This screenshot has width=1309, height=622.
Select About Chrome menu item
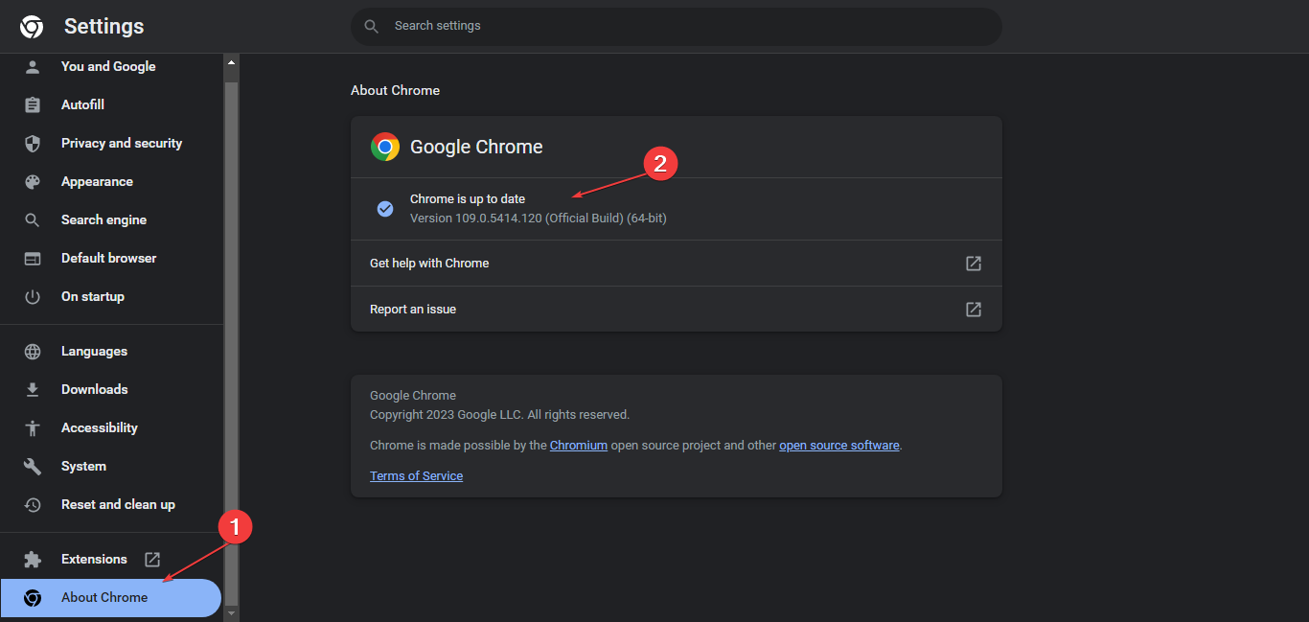point(111,597)
